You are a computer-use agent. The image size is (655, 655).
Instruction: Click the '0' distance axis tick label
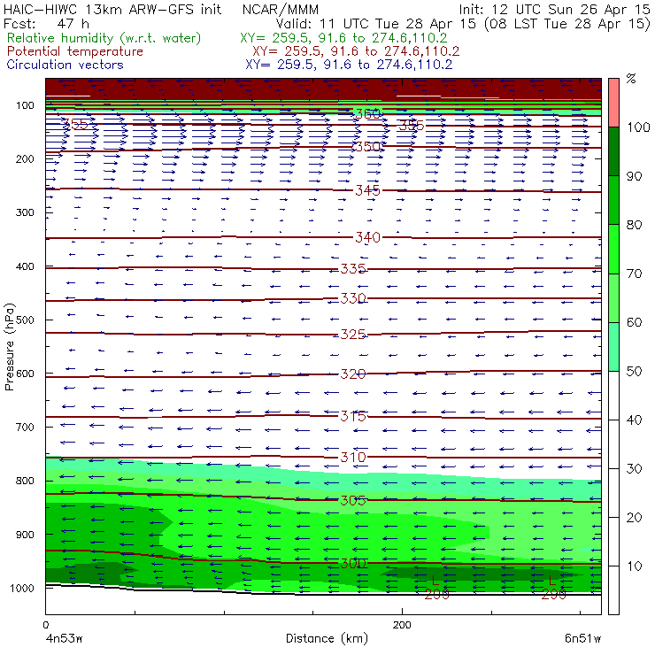coord(45,625)
